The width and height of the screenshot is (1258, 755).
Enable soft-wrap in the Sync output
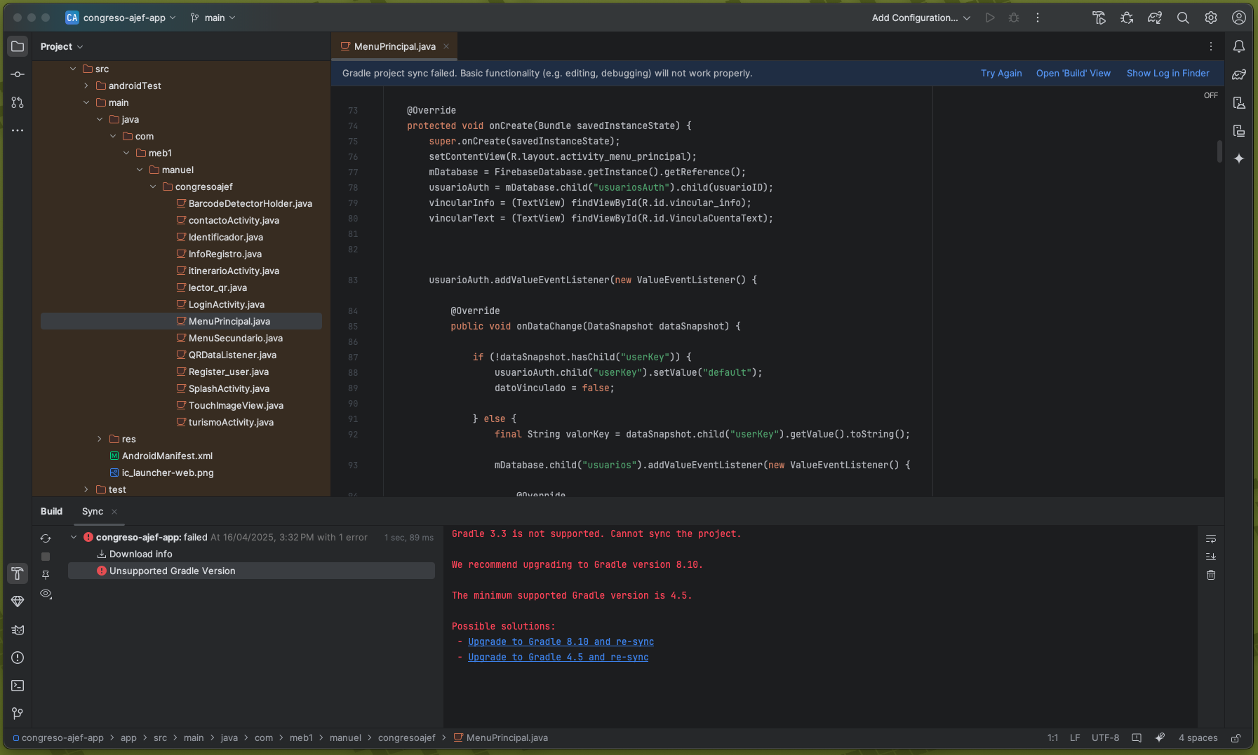click(x=1211, y=538)
